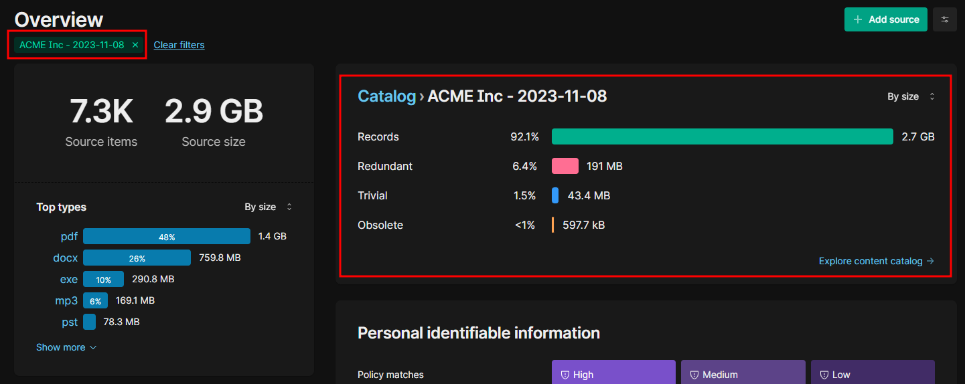Expand Show more file types
Image resolution: width=965 pixels, height=384 pixels.
[66, 347]
